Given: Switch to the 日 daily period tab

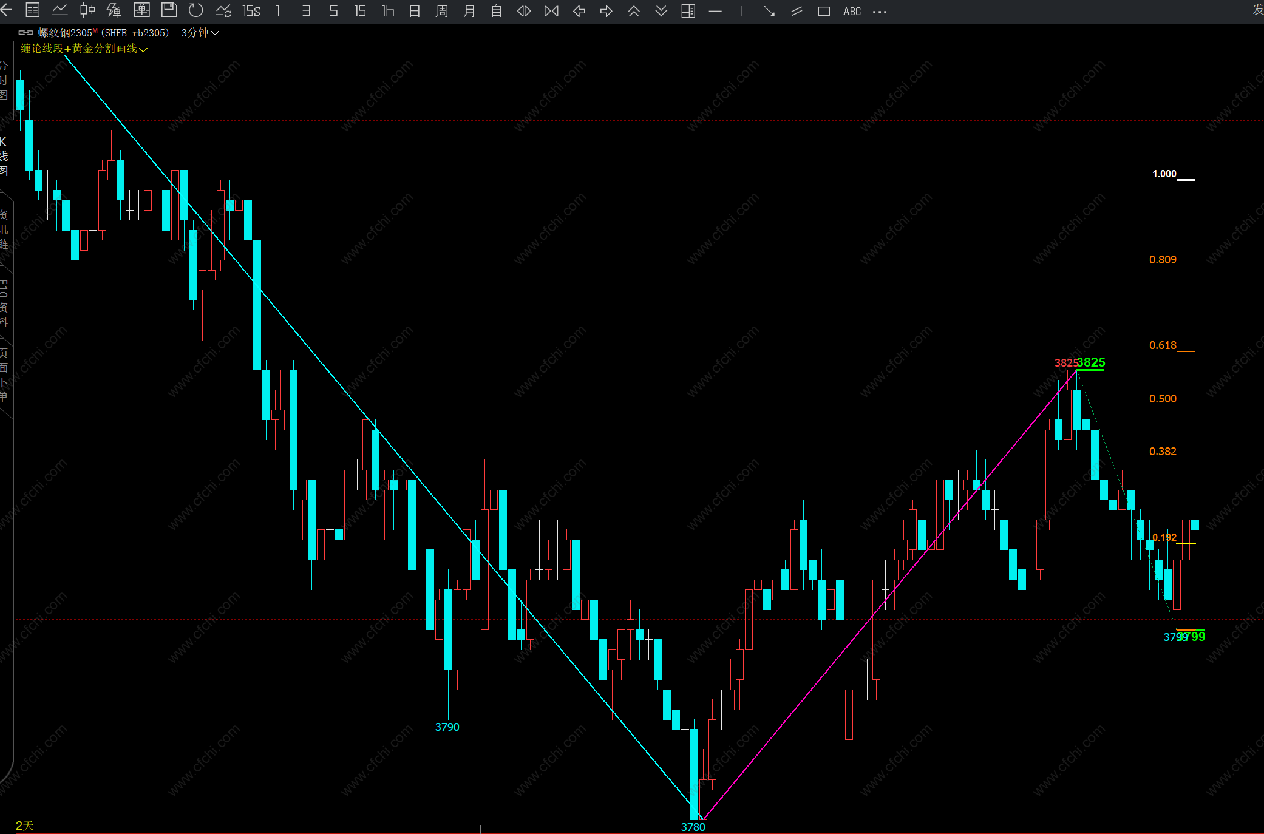Looking at the screenshot, I should [415, 11].
